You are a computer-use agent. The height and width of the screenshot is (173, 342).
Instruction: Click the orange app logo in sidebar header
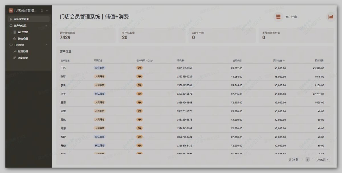click(x=11, y=10)
